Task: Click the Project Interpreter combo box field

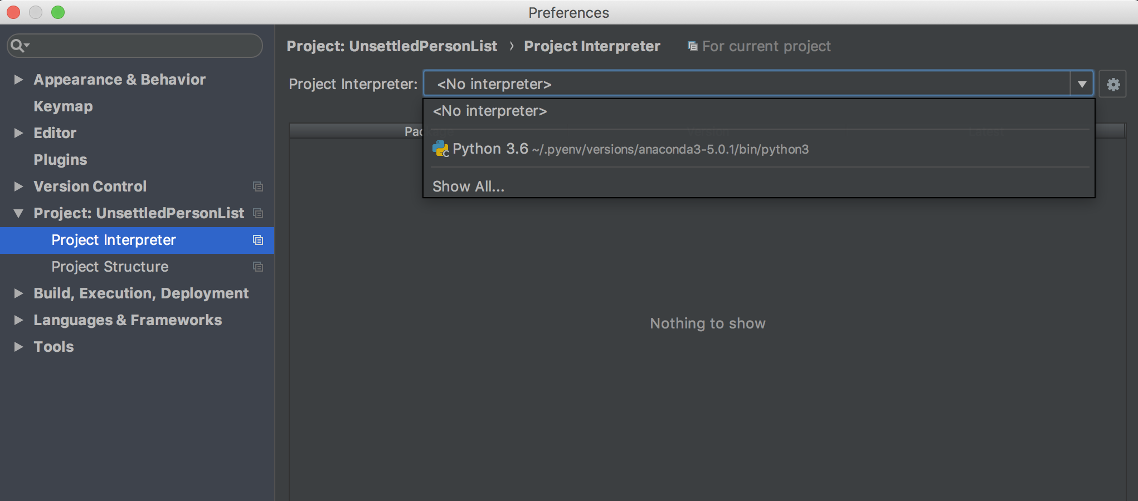Action: click(x=758, y=84)
